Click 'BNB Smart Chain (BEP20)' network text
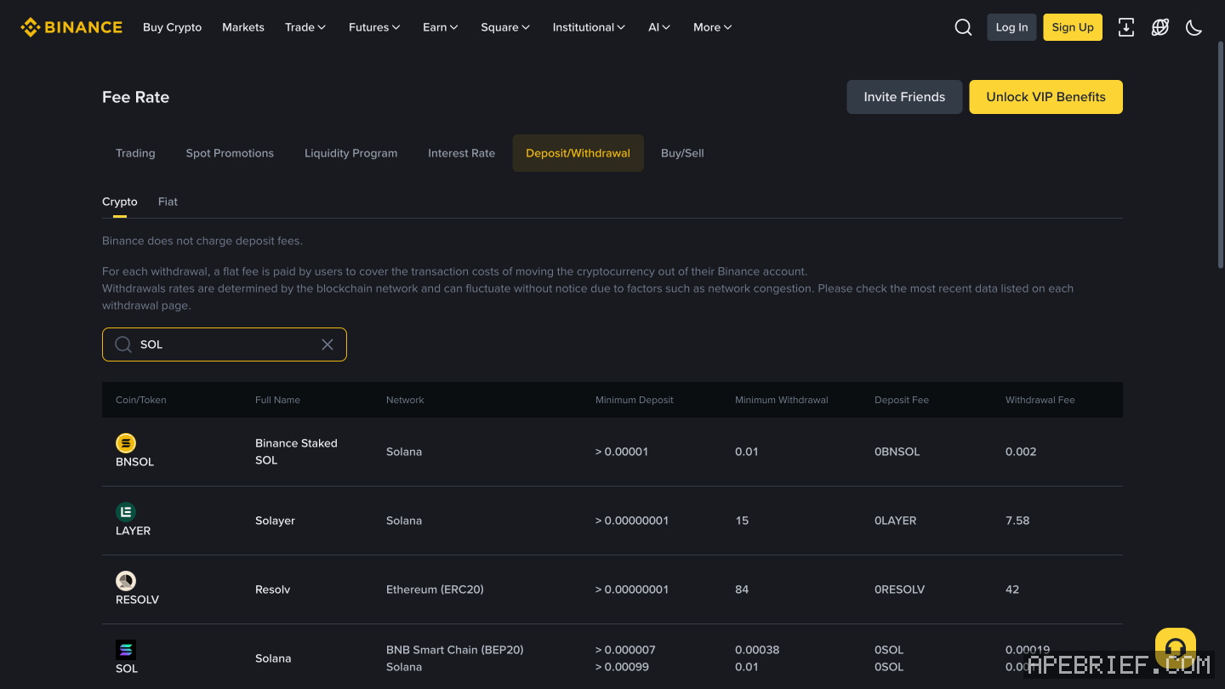 [454, 650]
